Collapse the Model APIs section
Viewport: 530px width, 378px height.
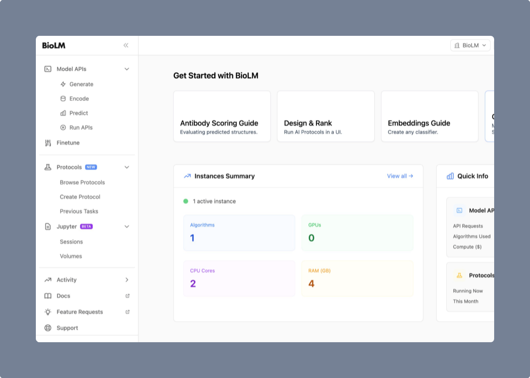[126, 69]
